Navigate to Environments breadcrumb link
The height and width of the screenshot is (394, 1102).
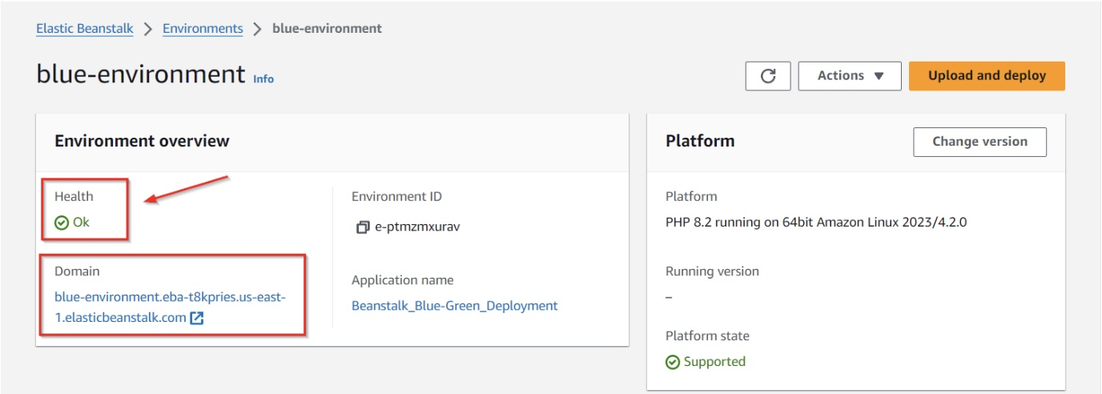203,29
